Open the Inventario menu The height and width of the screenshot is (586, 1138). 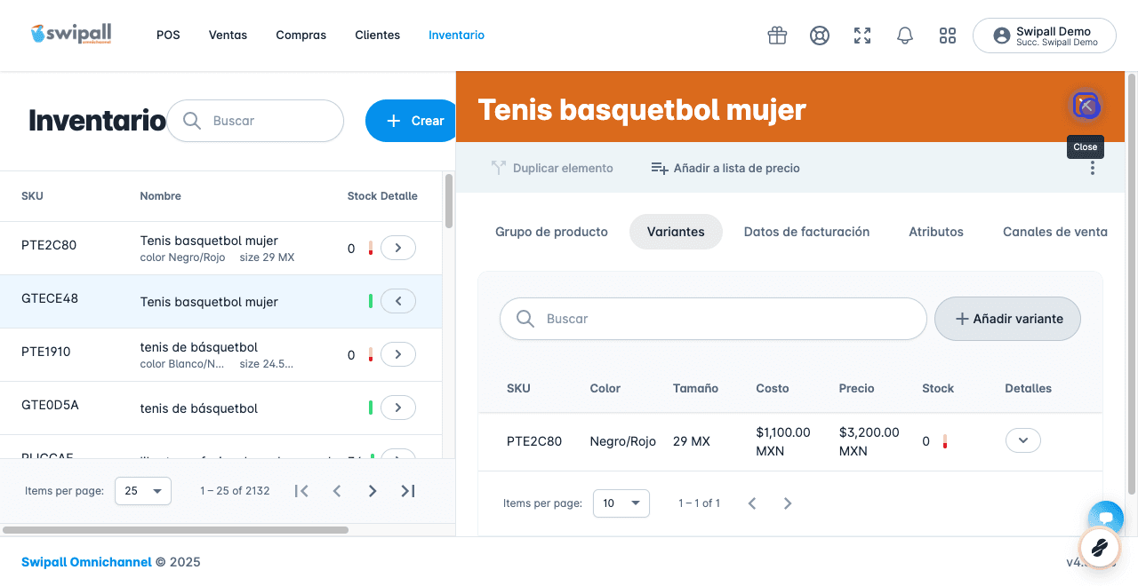pos(456,36)
